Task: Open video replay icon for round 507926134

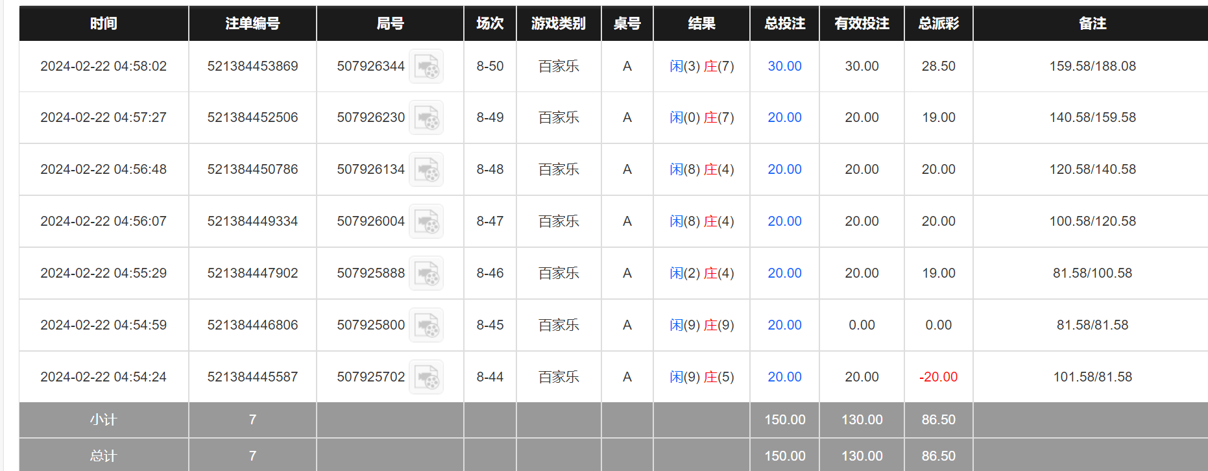Action: (426, 169)
